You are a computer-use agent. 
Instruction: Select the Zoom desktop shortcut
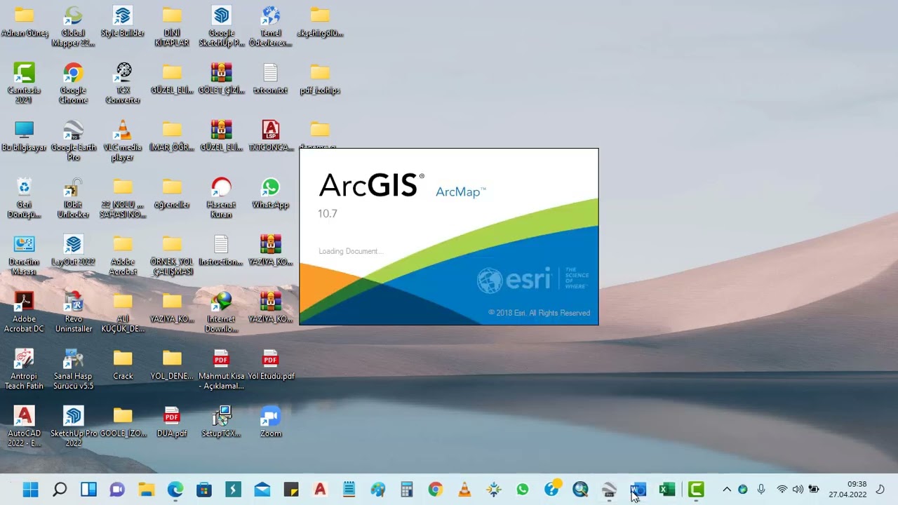270,422
